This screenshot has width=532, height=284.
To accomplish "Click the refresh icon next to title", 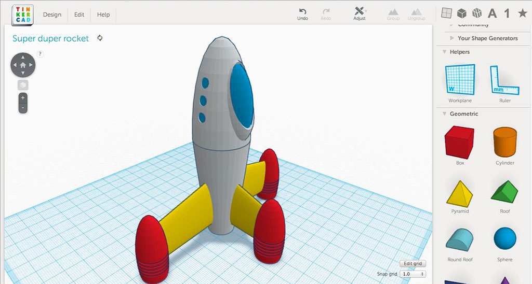I will [x=100, y=38].
